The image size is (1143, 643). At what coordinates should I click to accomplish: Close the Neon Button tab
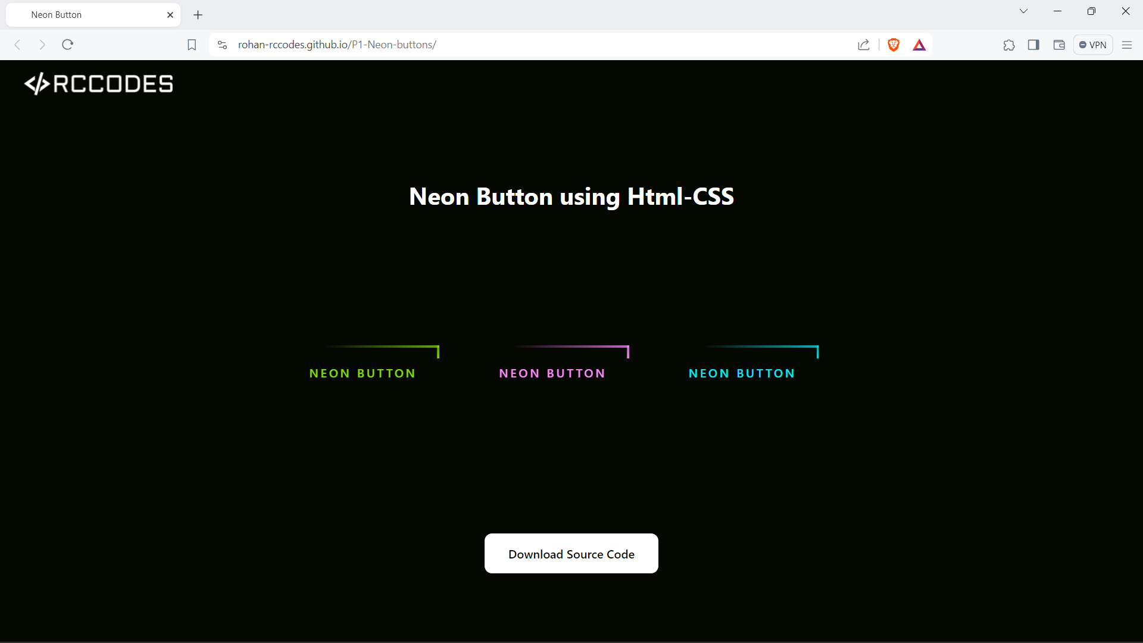(x=170, y=15)
